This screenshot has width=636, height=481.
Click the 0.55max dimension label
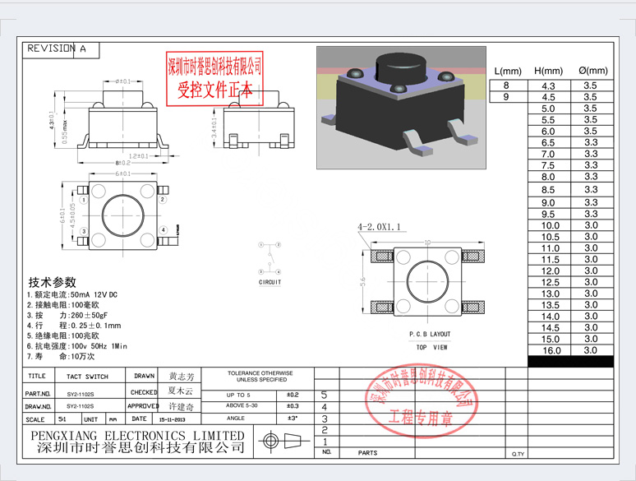coord(64,132)
